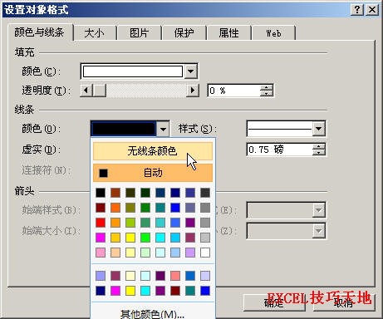The width and height of the screenshot is (383, 319).
Task: Open the Web tab
Action: (273, 33)
